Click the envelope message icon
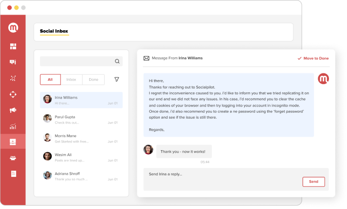347x209 pixels. pos(146,58)
